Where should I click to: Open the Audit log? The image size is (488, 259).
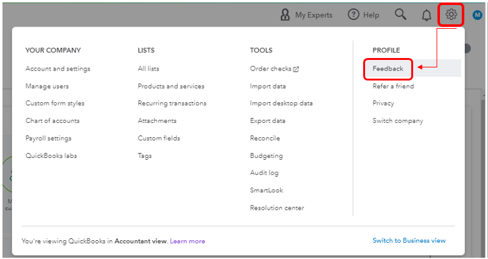[264, 173]
